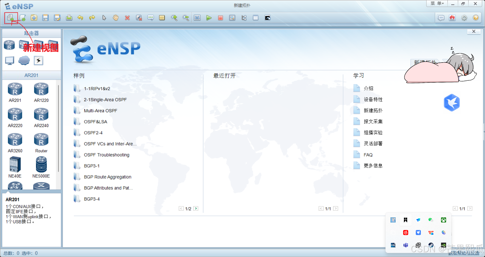This screenshot has width=485, height=257.
Task: Click the delete connections icon
Action: [139, 18]
